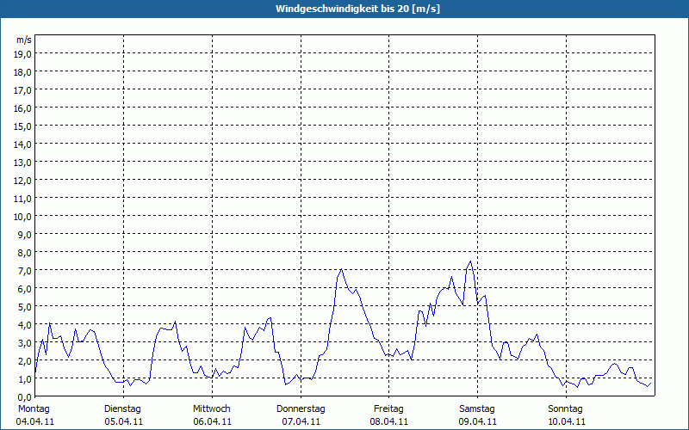This screenshot has width=689, height=430.
Task: Click the '2,0' y-axis label
Action: click(x=25, y=360)
